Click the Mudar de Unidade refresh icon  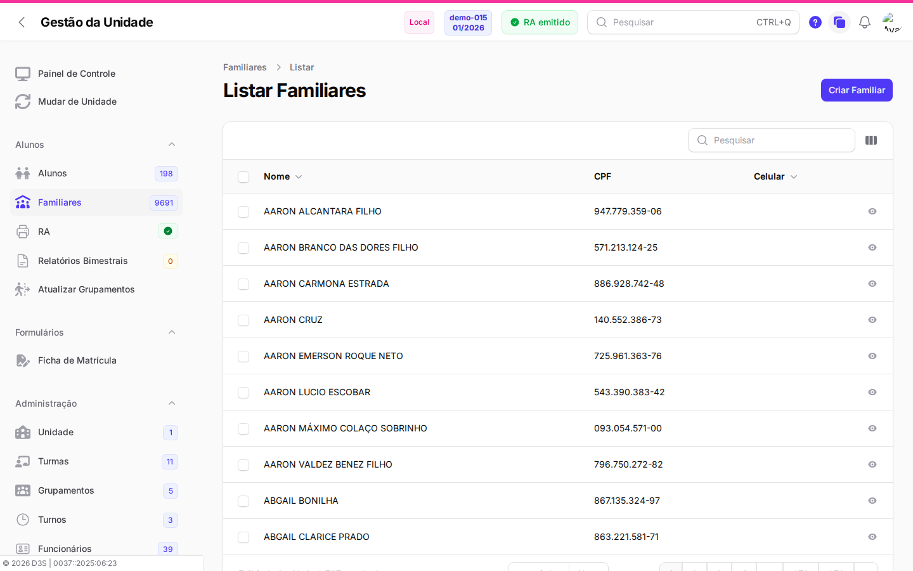tap(23, 102)
